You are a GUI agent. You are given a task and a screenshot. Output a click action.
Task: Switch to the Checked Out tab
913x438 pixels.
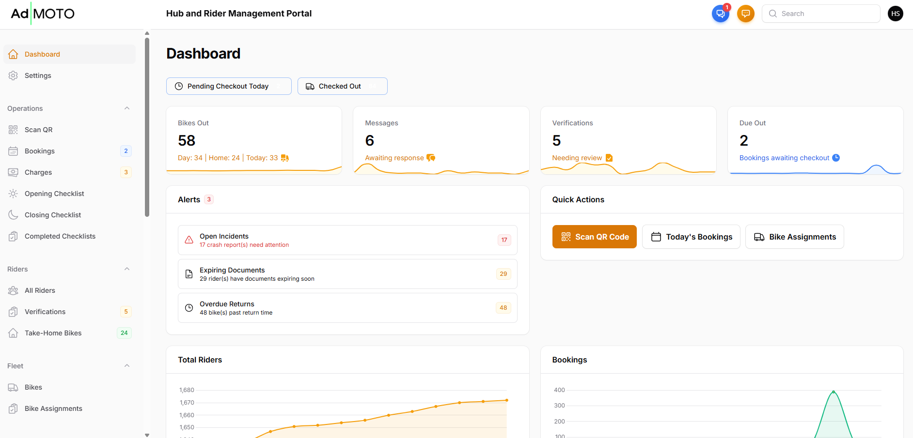(x=342, y=86)
